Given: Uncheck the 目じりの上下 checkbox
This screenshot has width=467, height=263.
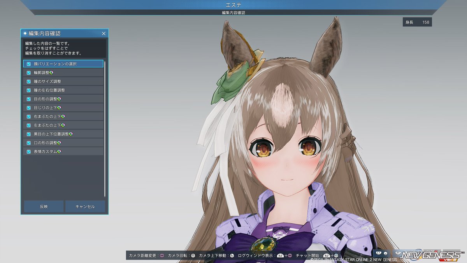Looking at the screenshot, I should click(29, 108).
